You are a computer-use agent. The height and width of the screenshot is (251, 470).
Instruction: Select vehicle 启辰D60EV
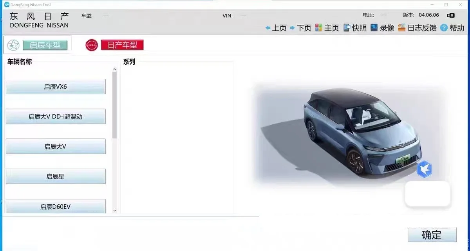pos(56,206)
